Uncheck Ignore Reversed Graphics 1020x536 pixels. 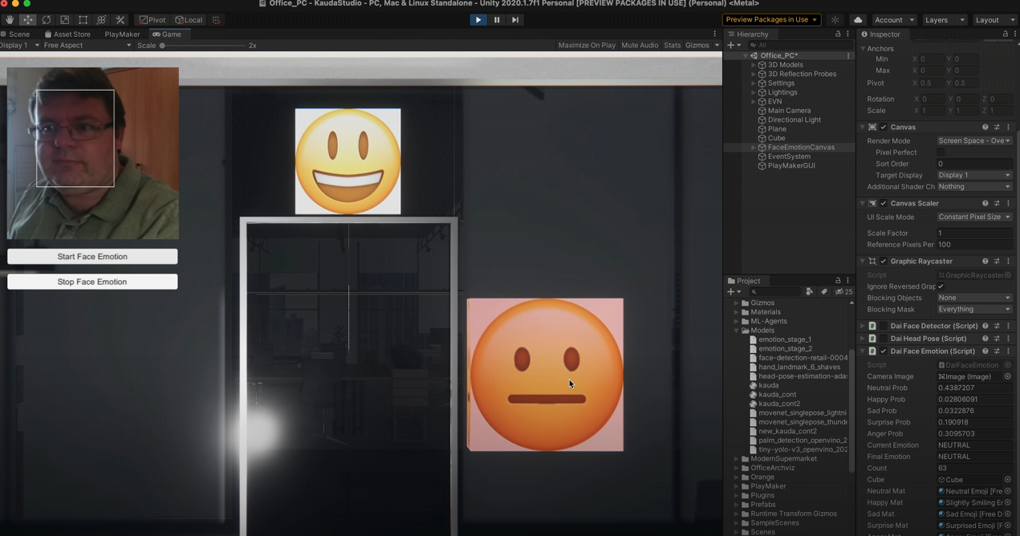[x=941, y=286]
